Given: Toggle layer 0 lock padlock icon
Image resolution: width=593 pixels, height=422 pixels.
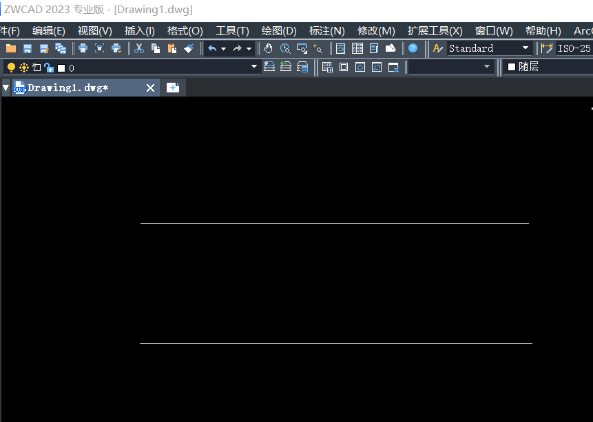Looking at the screenshot, I should 49,68.
